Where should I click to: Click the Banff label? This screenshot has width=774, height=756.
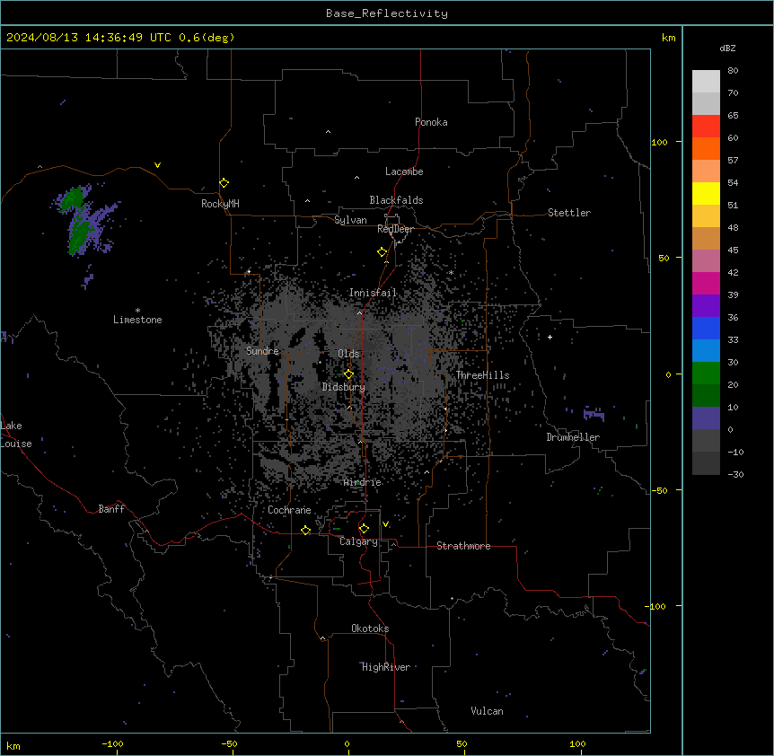point(111,509)
